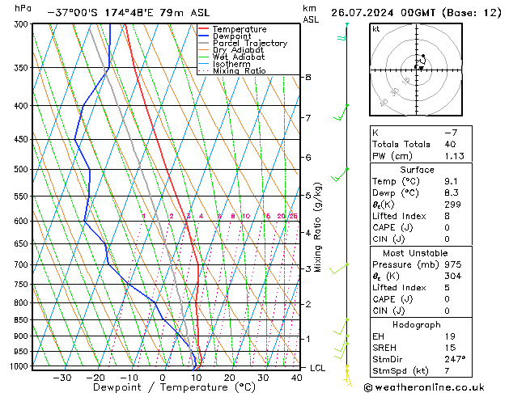Click the Isotherm legend entry

tap(231, 64)
